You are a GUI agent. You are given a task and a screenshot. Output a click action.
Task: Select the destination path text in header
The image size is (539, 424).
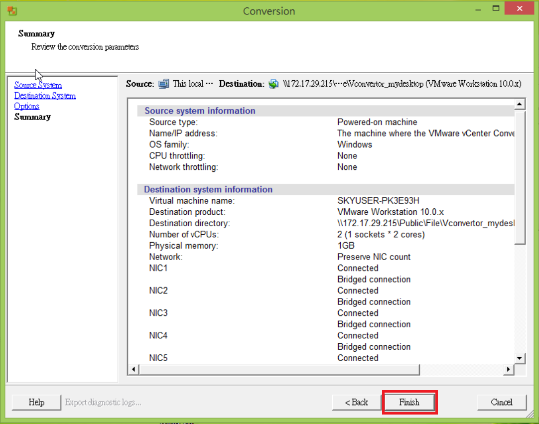(x=402, y=84)
